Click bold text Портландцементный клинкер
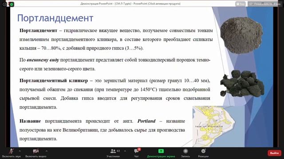Viewport: 284px width, 159px height. tap(54, 80)
